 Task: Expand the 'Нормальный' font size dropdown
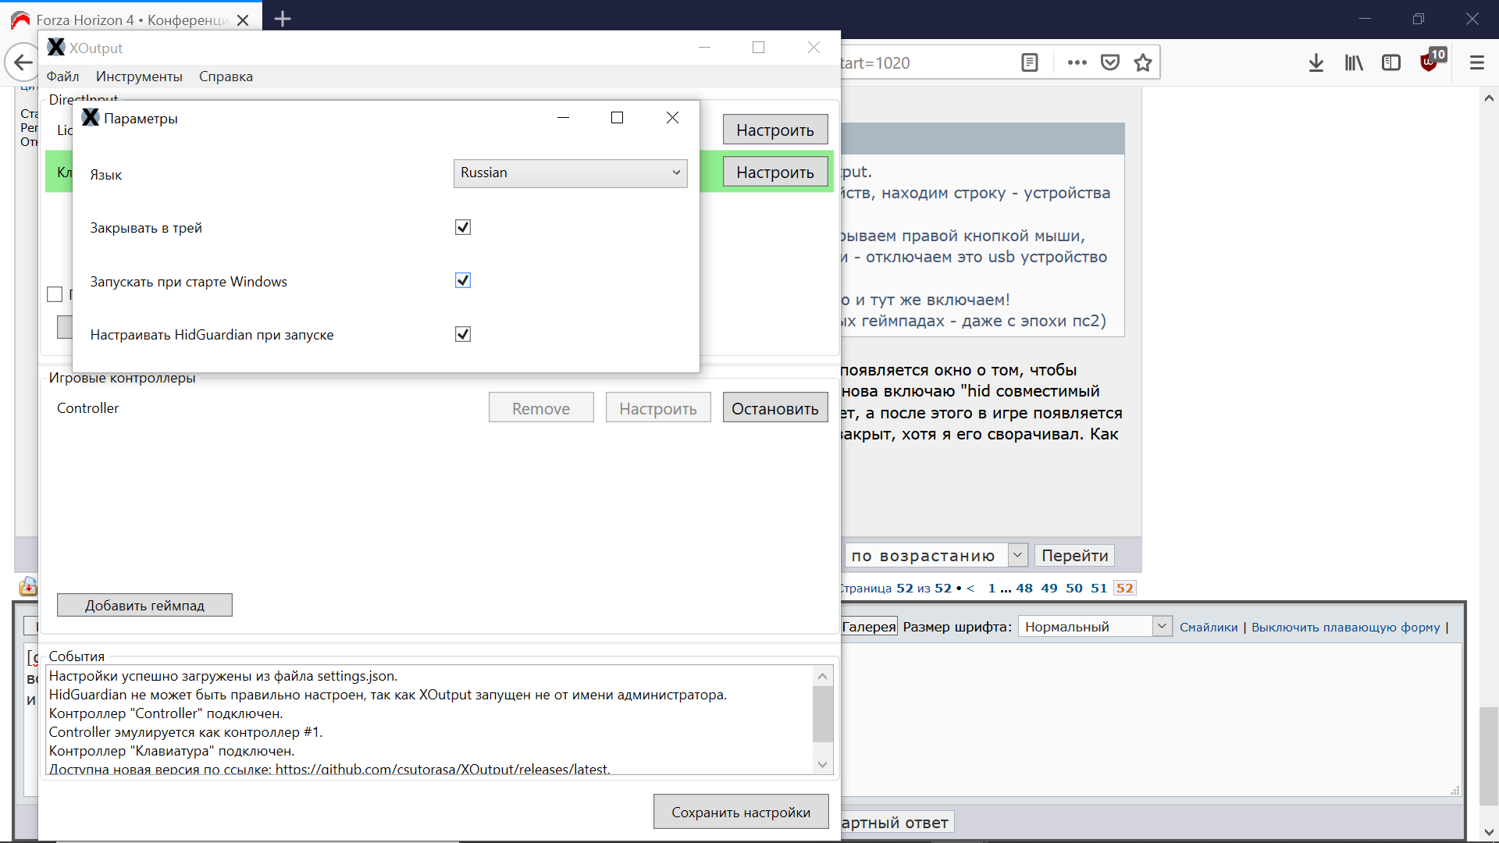(1095, 627)
